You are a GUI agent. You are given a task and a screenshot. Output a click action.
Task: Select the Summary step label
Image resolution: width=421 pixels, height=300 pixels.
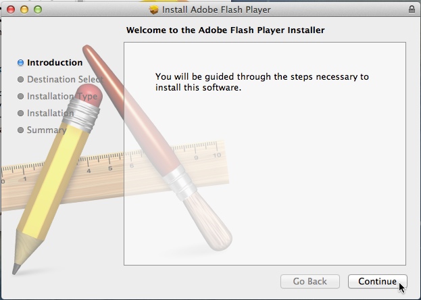pos(47,130)
